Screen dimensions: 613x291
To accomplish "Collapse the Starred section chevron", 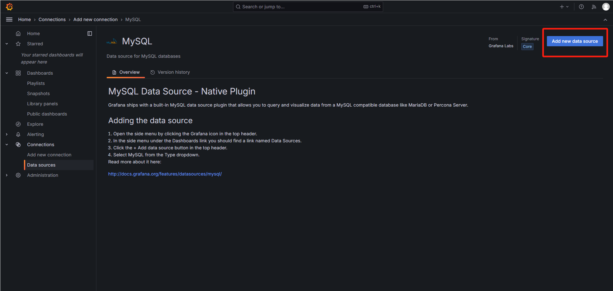I will tap(7, 44).
